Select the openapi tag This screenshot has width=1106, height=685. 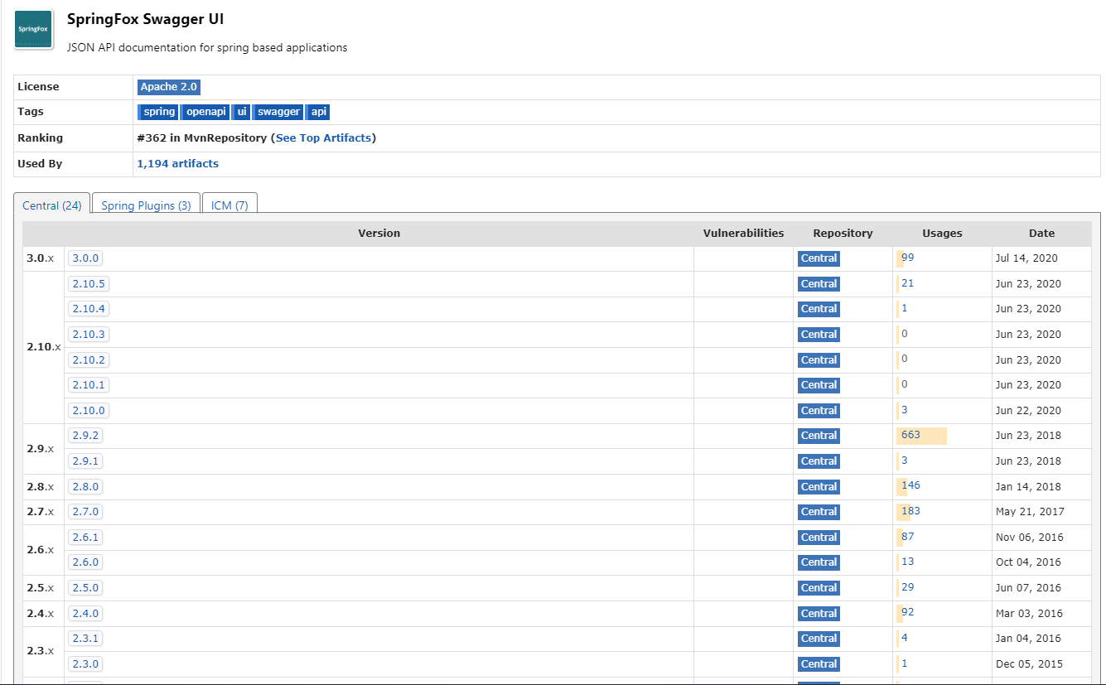pyautogui.click(x=205, y=112)
